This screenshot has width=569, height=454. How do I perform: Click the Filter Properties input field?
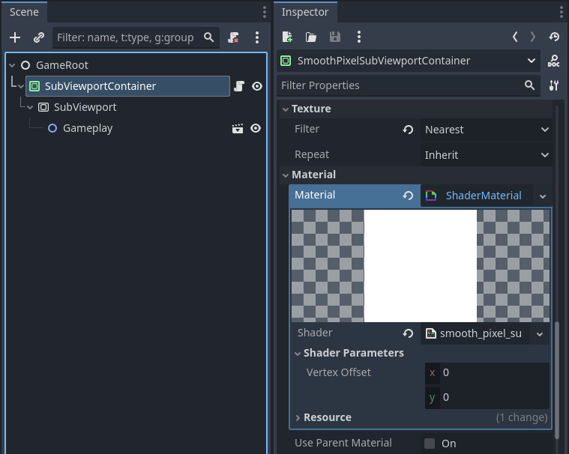[409, 85]
